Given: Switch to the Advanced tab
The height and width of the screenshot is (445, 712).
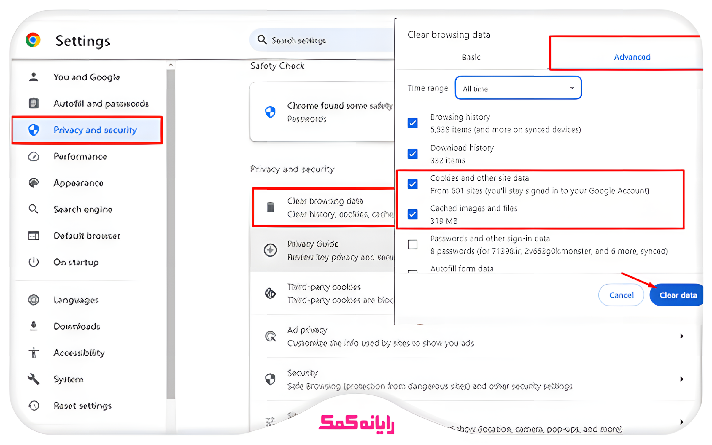Looking at the screenshot, I should [632, 57].
